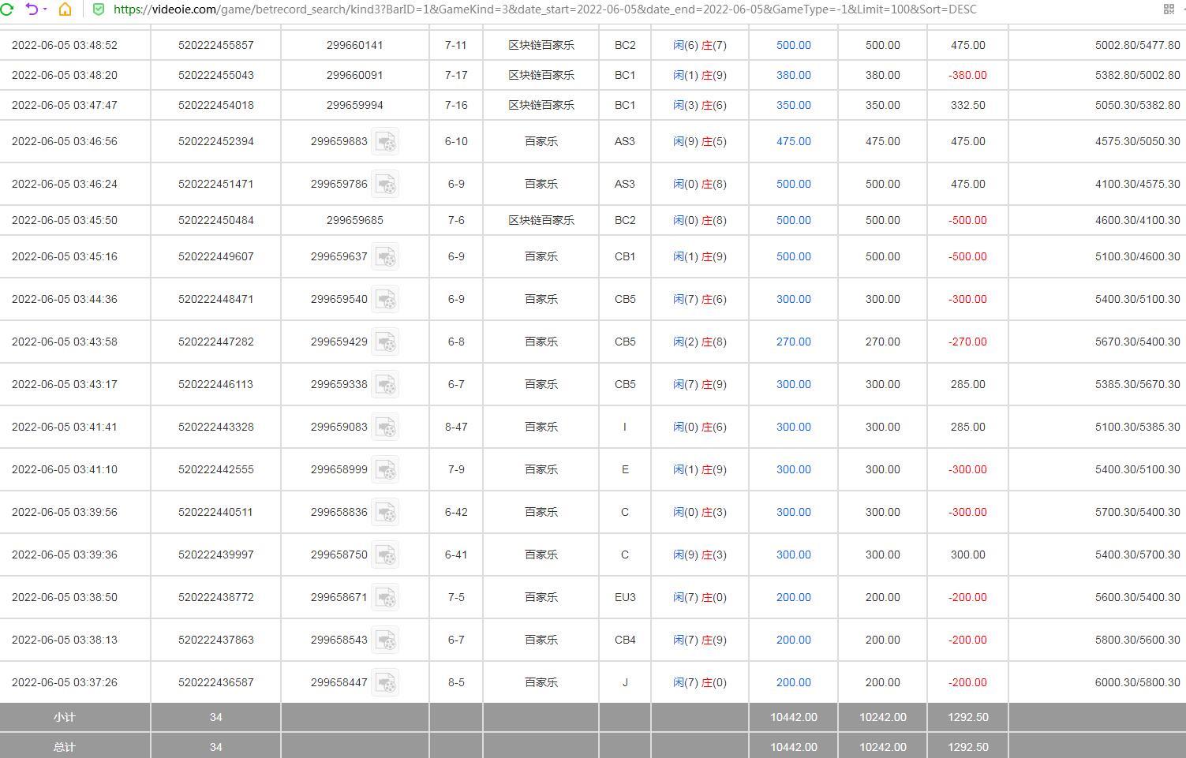This screenshot has height=758, width=1186.
Task: Play video replay for round 299659338
Action: click(385, 385)
